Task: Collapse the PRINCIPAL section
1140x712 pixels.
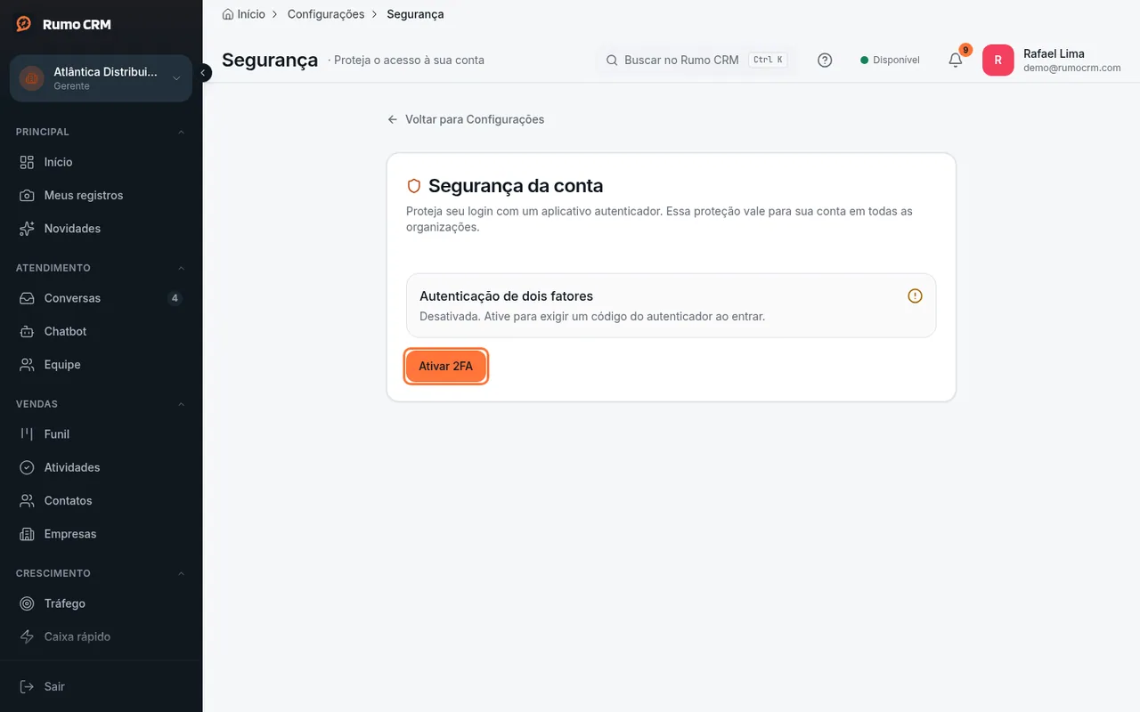Action: pyautogui.click(x=181, y=132)
